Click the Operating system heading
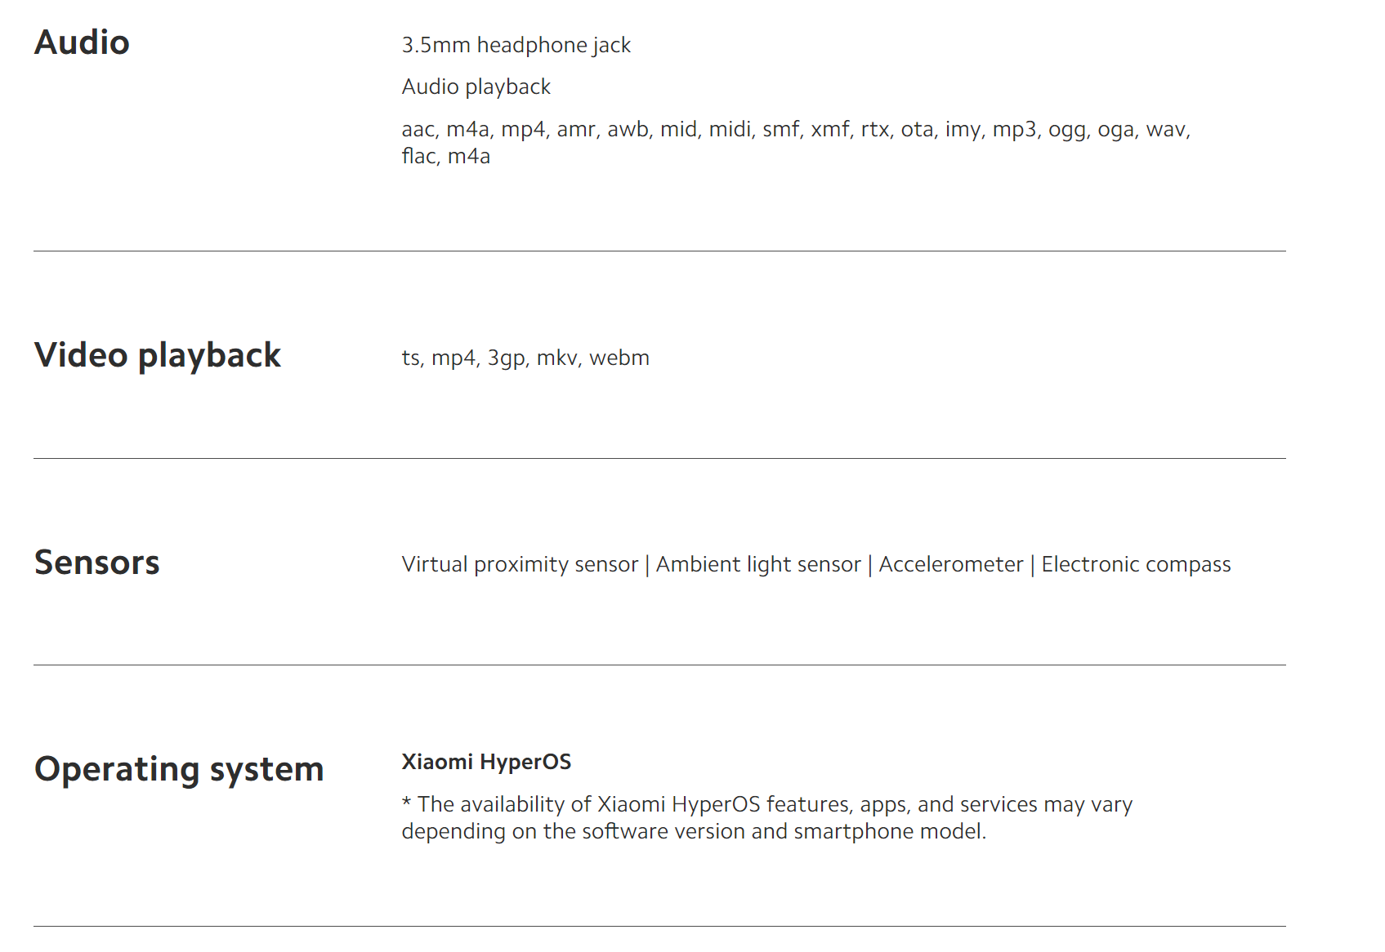This screenshot has width=1385, height=952. pos(179,769)
